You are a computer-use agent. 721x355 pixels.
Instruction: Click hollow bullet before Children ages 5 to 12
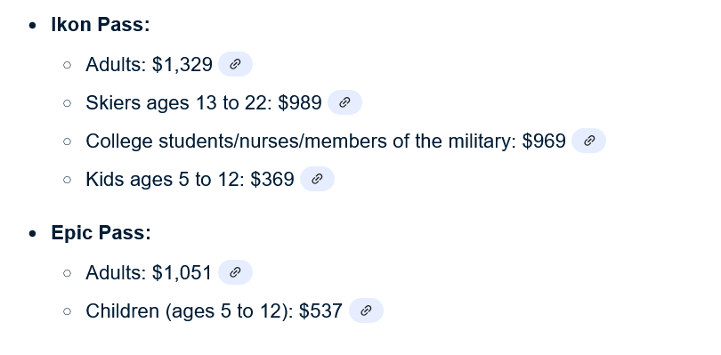67,311
